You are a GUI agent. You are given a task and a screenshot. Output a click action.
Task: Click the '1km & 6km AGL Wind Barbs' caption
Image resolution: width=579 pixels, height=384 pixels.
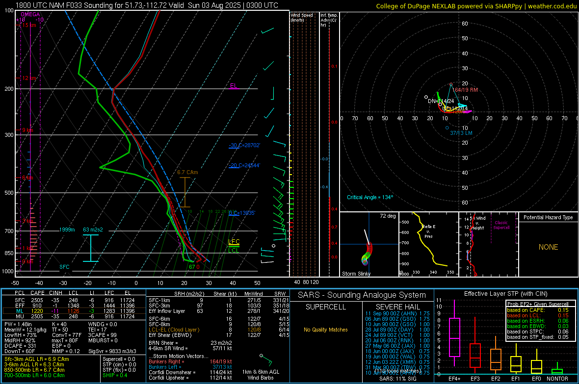click(x=261, y=375)
